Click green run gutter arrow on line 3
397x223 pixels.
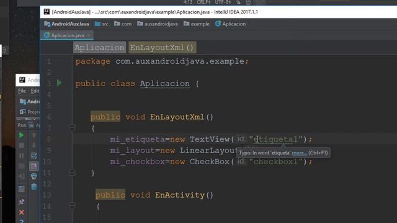tap(60, 82)
